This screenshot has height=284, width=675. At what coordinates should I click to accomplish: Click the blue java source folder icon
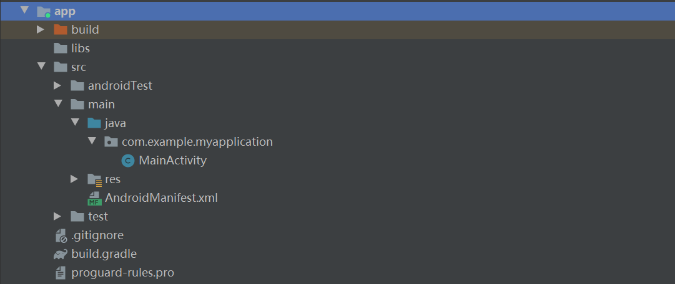coord(94,123)
